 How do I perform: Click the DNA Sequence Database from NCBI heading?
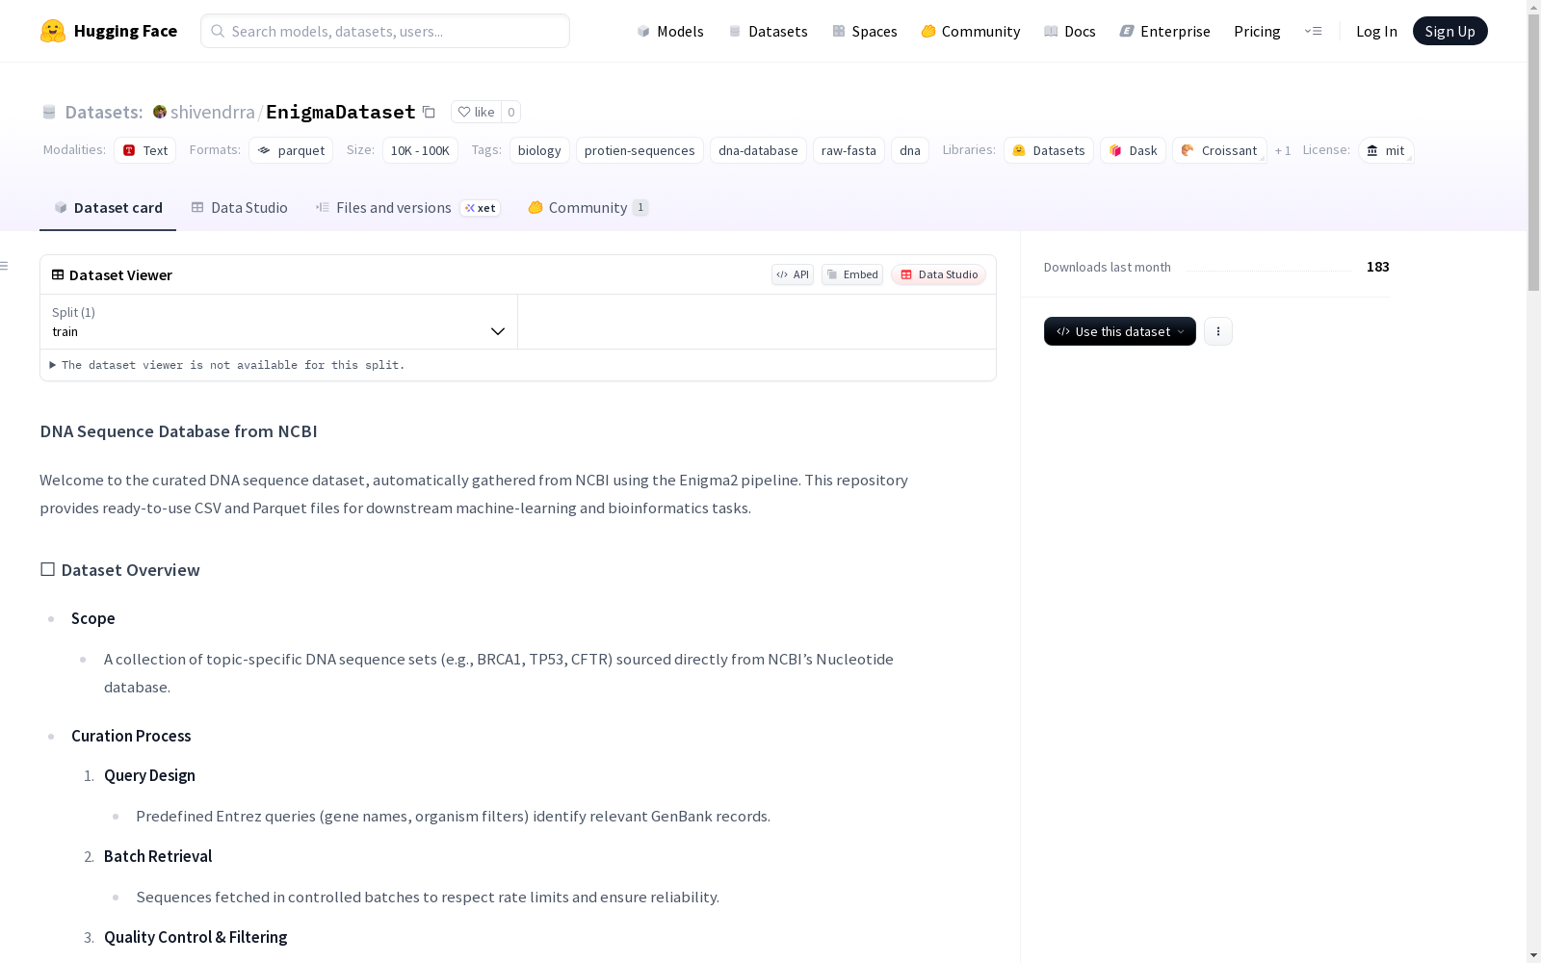[x=178, y=431]
